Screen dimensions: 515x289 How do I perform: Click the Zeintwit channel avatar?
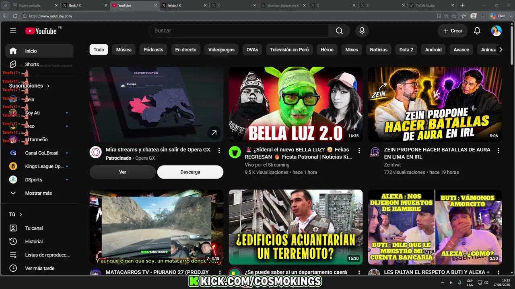coord(374,152)
